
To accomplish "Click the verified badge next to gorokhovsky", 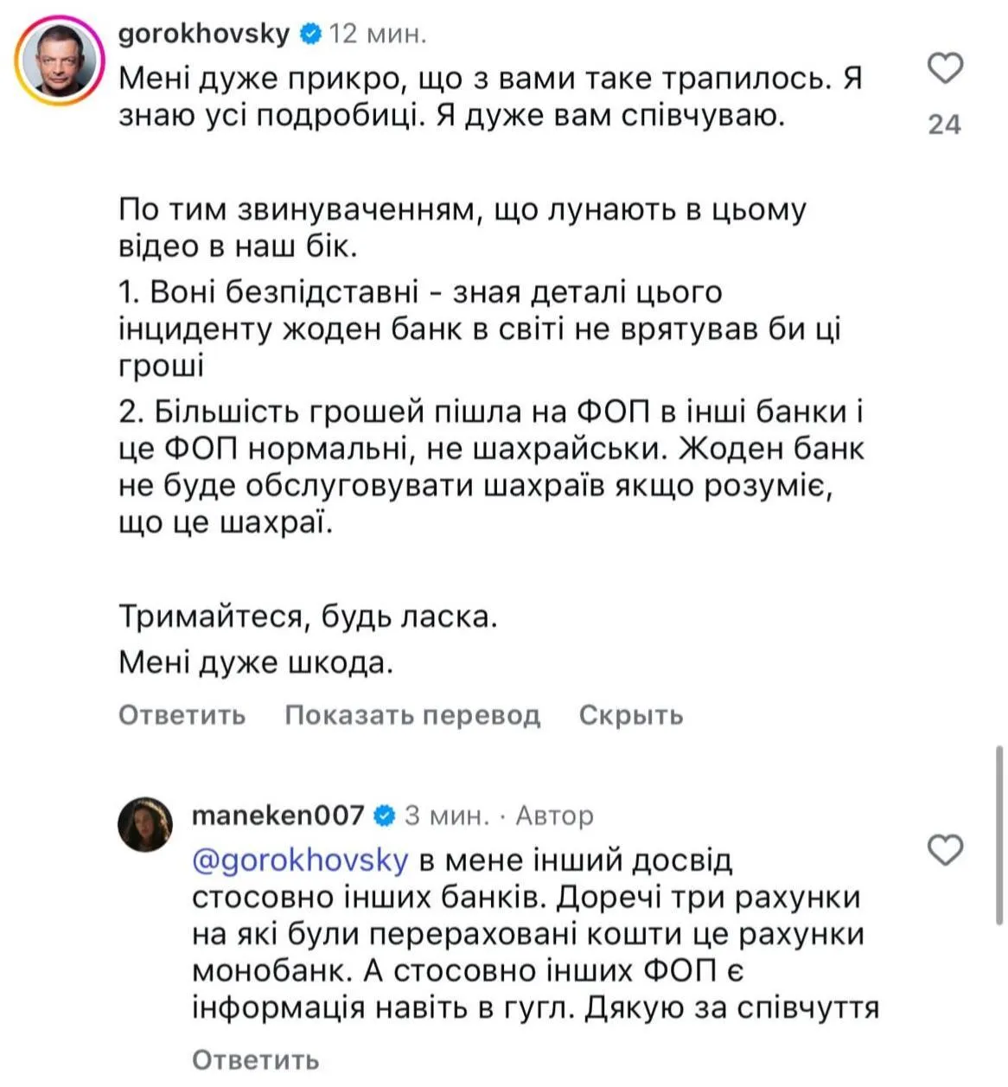I will click(x=309, y=34).
